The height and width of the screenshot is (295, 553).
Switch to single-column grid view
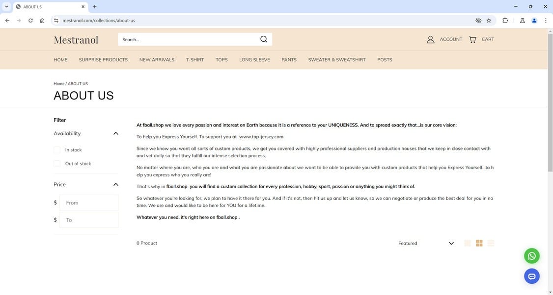[467, 243]
